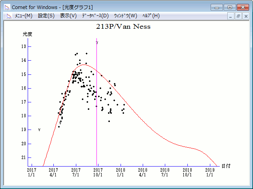Click the magenta vertical date line

tap(97, 118)
